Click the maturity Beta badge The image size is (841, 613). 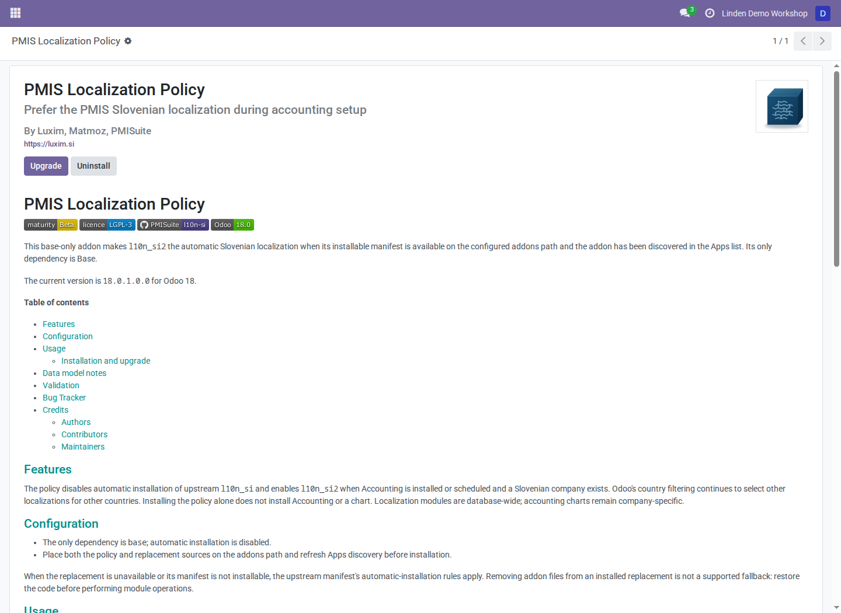click(x=51, y=225)
